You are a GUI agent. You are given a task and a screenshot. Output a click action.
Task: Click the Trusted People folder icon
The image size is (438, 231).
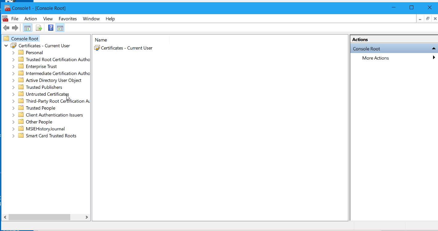tap(21, 108)
